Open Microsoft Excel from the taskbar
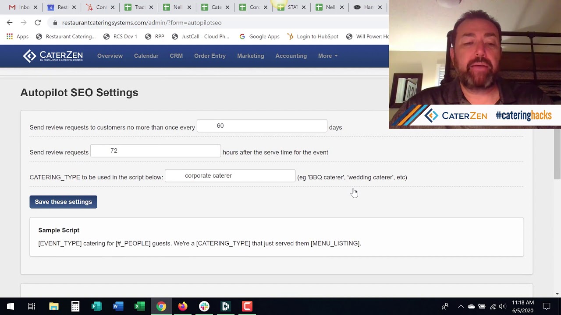The height and width of the screenshot is (315, 561). click(x=140, y=306)
